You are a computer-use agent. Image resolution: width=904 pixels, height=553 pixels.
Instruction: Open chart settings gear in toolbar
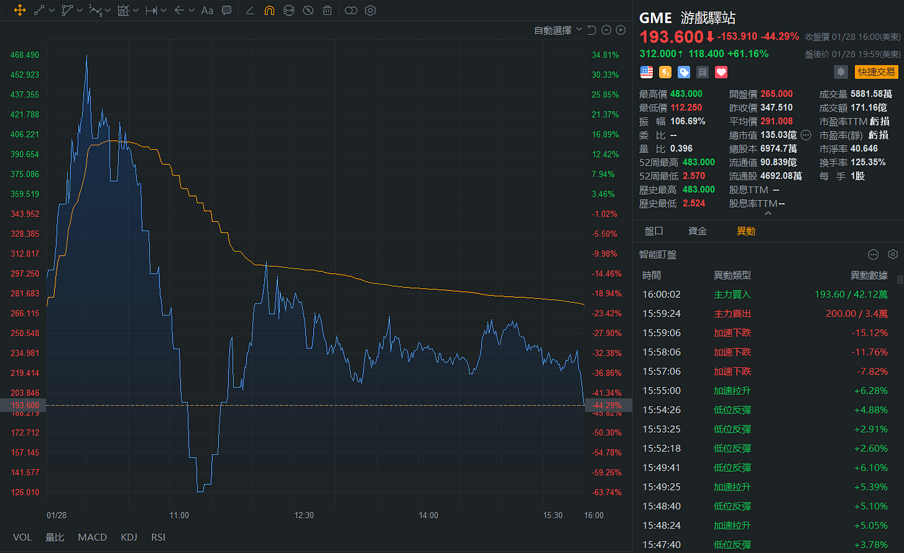tap(370, 10)
